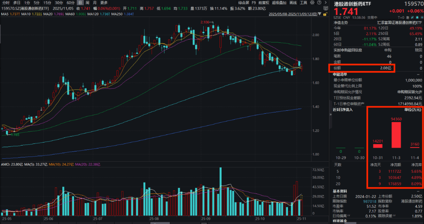The width and height of the screenshot is (424, 224).
Task: Click the horizontal scrollbar below the chart
Action: pos(160,223)
